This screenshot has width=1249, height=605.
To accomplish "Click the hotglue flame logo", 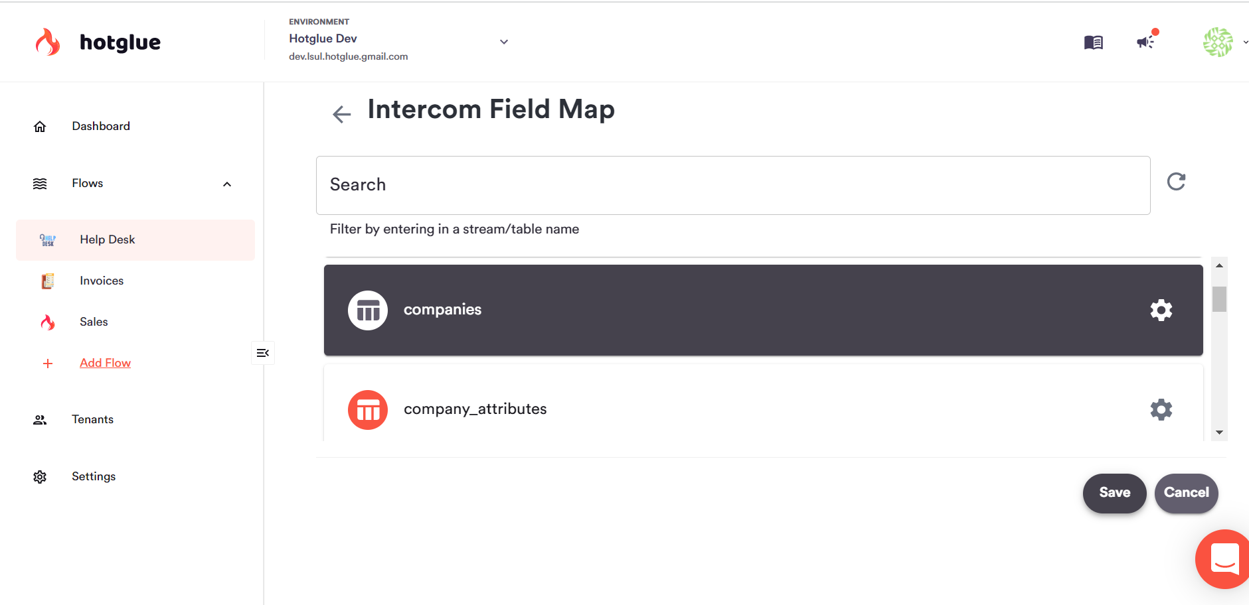I will pyautogui.click(x=47, y=42).
